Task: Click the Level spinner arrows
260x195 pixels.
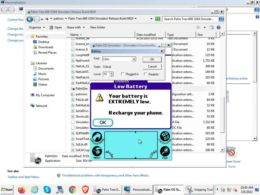Action: click(112, 74)
